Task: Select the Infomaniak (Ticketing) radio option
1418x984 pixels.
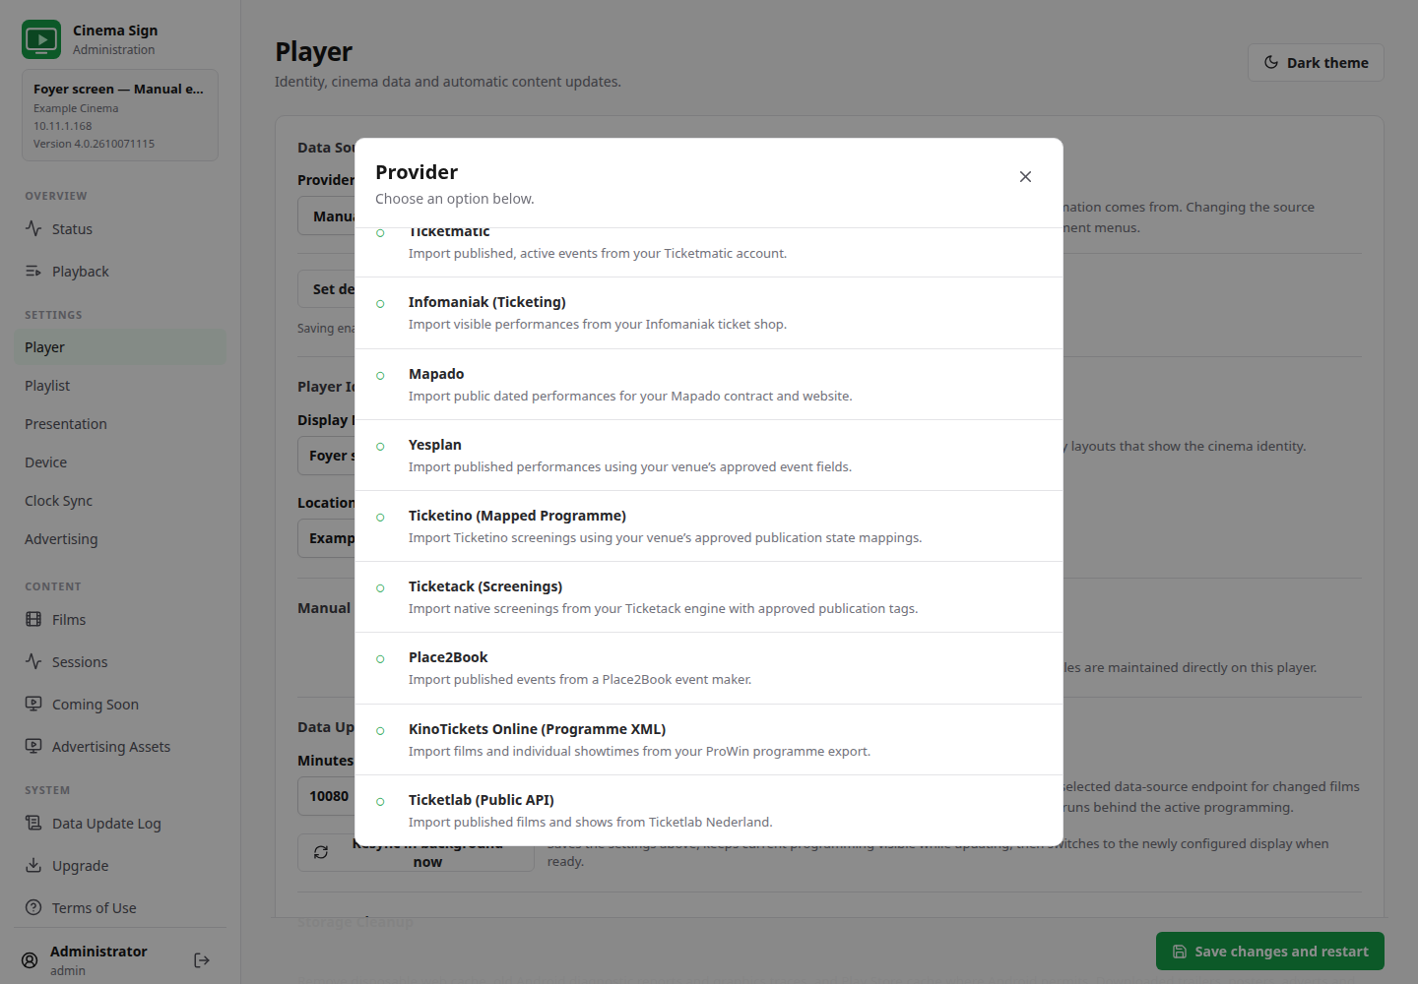Action: [x=380, y=304]
